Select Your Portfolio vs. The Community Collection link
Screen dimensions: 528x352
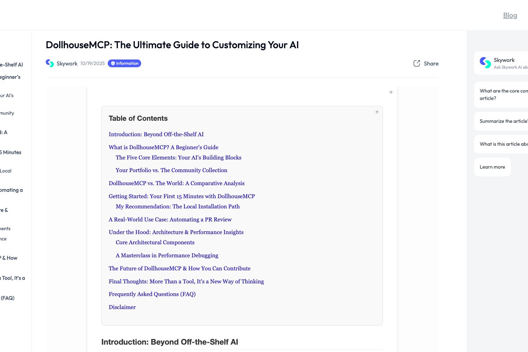pos(171,170)
